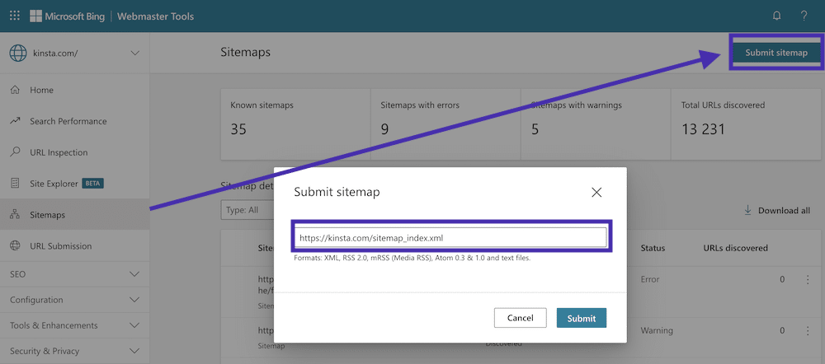The height and width of the screenshot is (364, 825).
Task: Close the Submit sitemap dialog
Action: coord(597,192)
